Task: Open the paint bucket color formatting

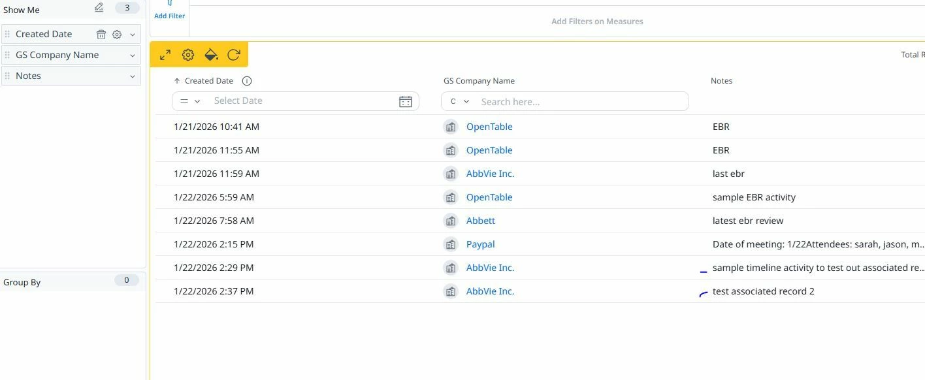Action: pyautogui.click(x=211, y=55)
